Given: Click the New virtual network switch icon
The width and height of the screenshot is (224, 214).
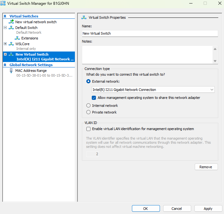Looking at the screenshot, I should pos(11,22).
